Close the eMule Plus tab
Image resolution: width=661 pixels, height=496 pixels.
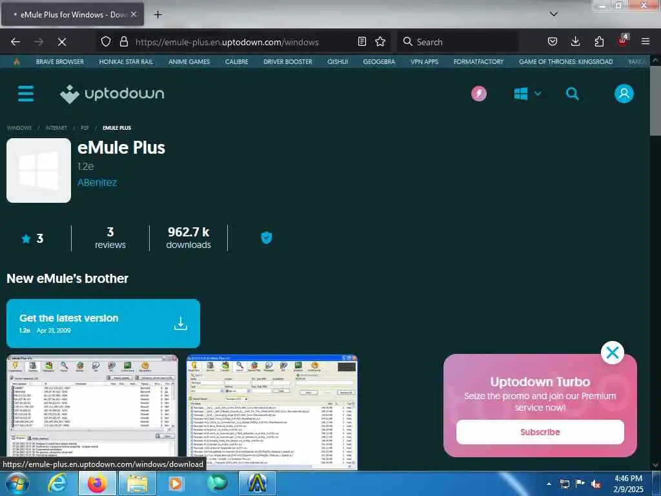(x=134, y=14)
